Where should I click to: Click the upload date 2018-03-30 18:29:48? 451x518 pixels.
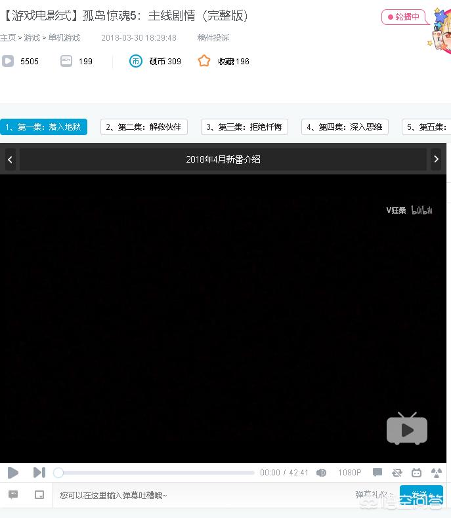tap(139, 37)
